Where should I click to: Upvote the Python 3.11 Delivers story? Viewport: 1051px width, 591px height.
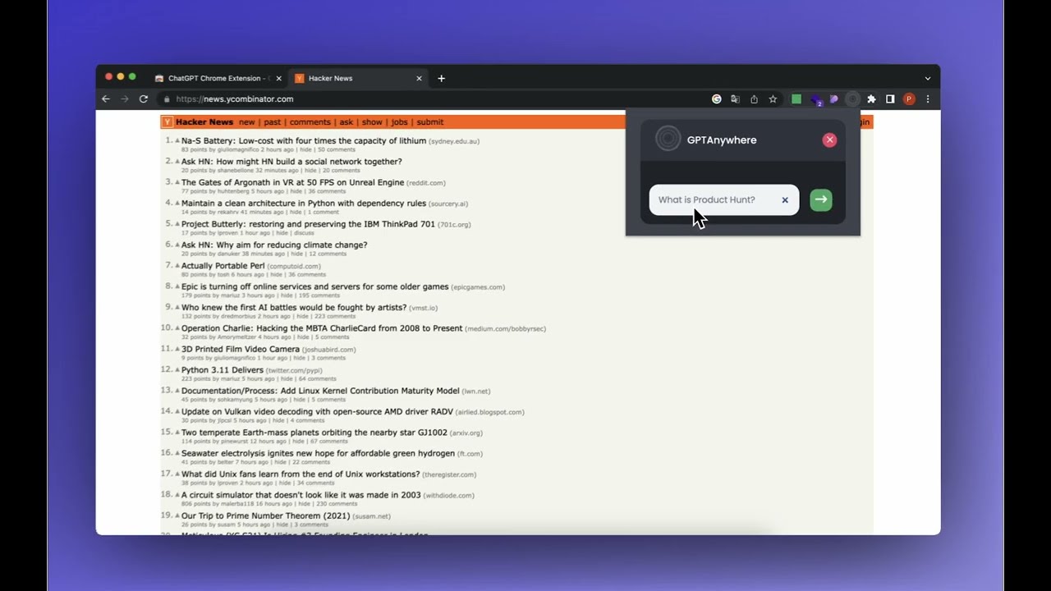pos(177,370)
